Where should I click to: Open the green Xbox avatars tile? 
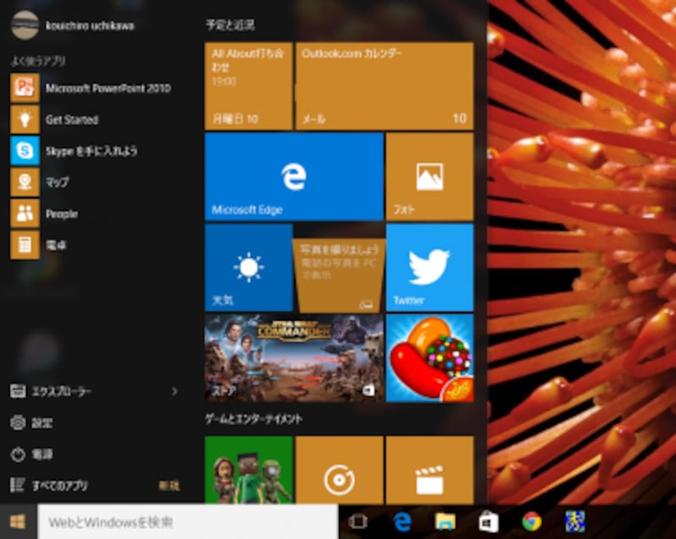[248, 470]
